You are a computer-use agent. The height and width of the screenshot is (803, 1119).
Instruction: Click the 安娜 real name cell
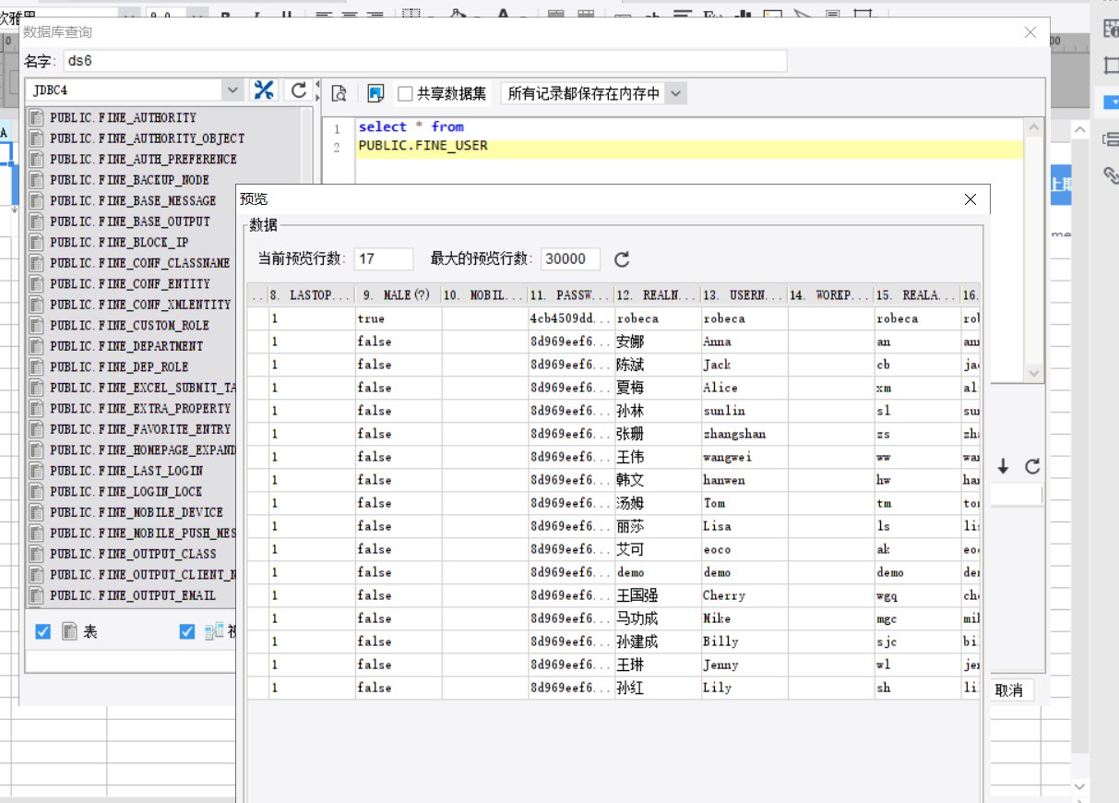coord(658,342)
